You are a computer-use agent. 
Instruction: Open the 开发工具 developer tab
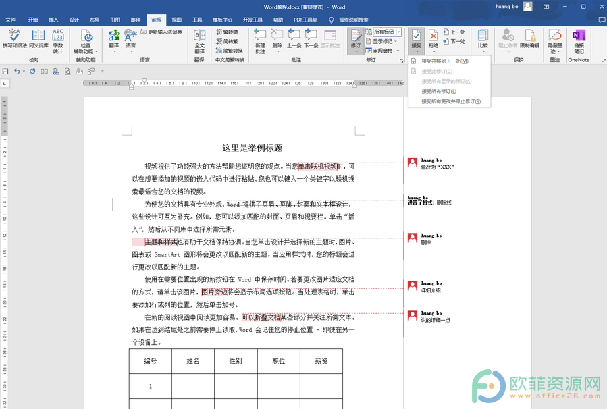click(x=253, y=20)
